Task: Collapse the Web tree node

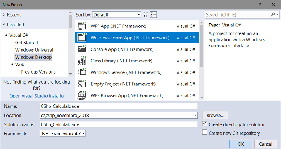Action: 12,64
